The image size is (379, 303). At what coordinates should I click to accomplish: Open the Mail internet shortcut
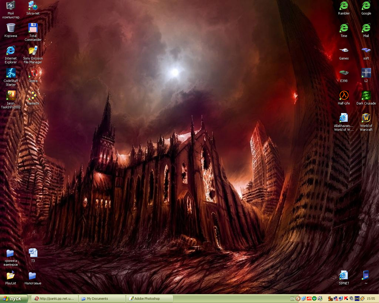(366, 31)
